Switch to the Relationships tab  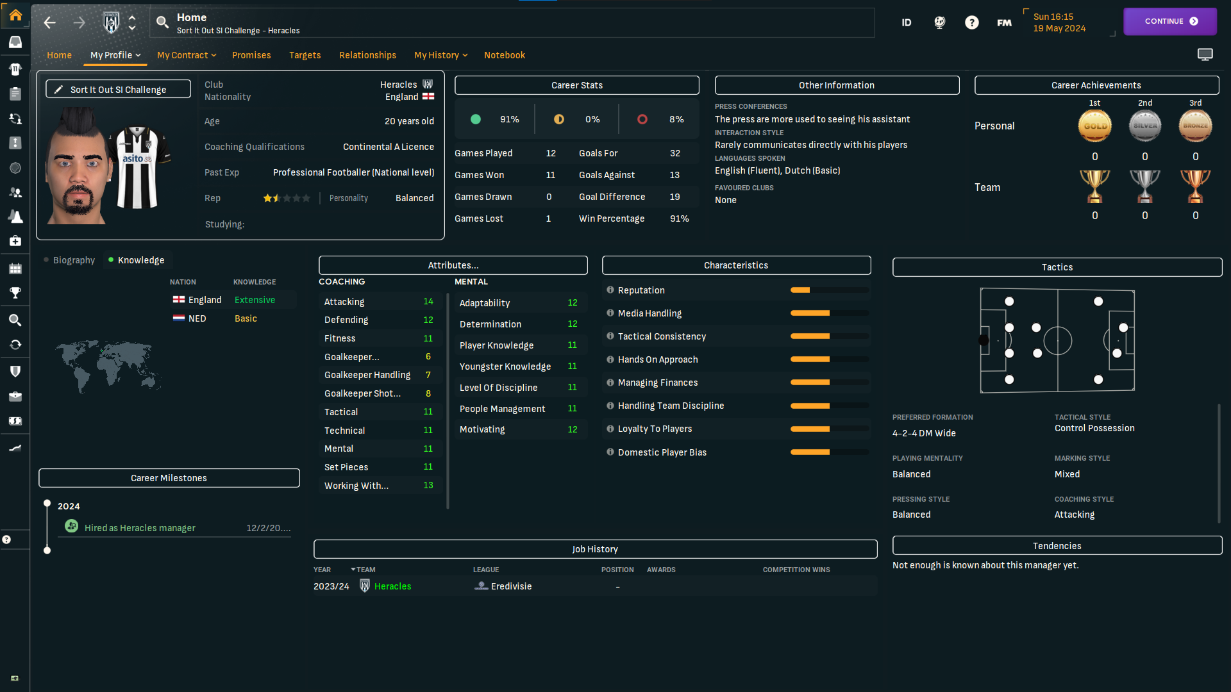coord(367,55)
